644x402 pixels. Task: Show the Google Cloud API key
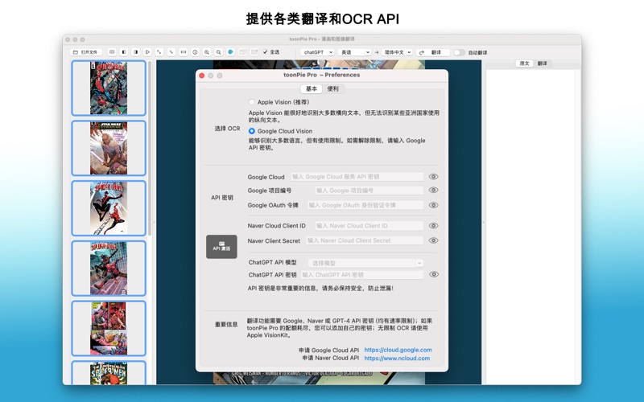(434, 177)
